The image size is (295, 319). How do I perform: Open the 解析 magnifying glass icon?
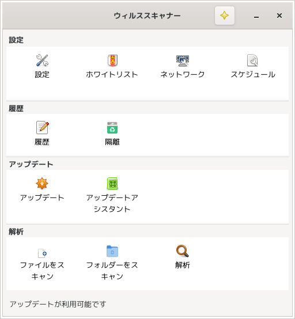(x=183, y=251)
